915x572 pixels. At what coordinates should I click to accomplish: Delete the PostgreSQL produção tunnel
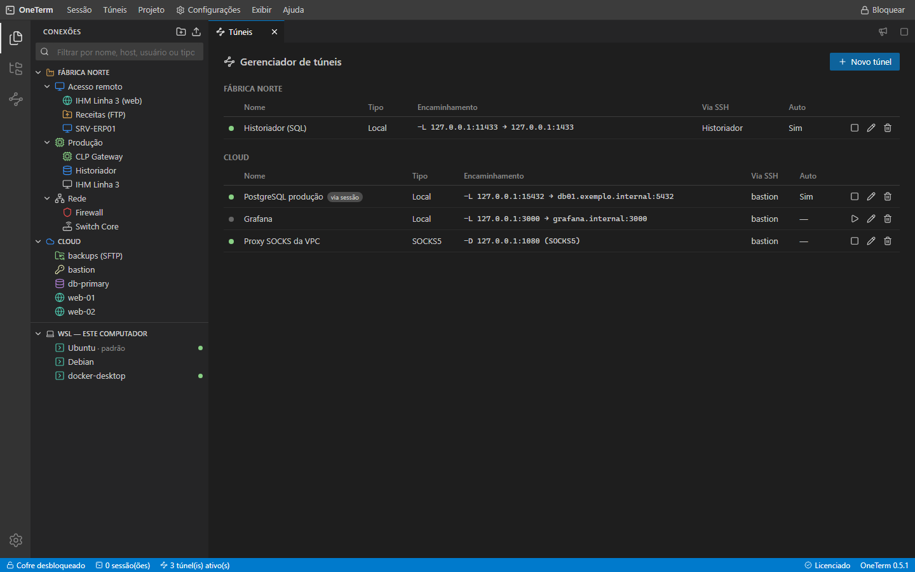(888, 196)
